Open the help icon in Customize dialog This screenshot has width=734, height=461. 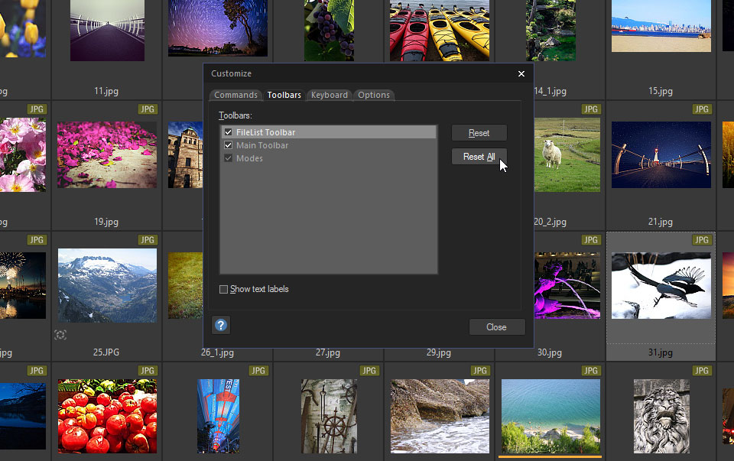tap(221, 325)
